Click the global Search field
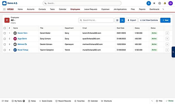Image resolution: width=175 pixels, height=104 pixels. click(x=82, y=3)
